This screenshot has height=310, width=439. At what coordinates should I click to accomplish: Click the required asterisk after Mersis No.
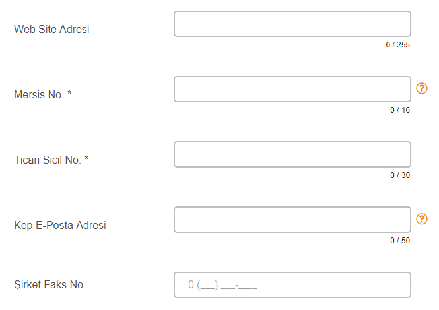click(69, 94)
